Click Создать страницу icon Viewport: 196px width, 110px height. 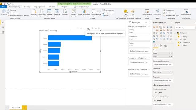tap(73, 11)
